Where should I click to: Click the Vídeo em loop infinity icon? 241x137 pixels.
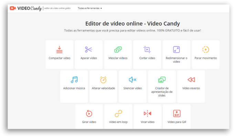(118, 113)
